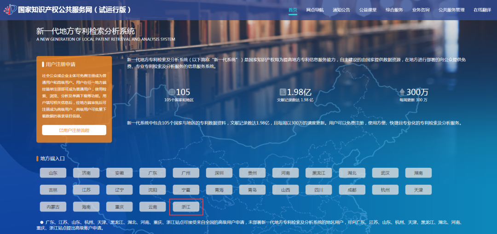Click the site logo icon
The width and height of the screenshot is (497, 234).
(10, 10)
